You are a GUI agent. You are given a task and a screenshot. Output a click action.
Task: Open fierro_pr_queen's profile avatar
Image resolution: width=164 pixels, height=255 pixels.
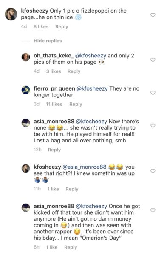(x=25, y=90)
